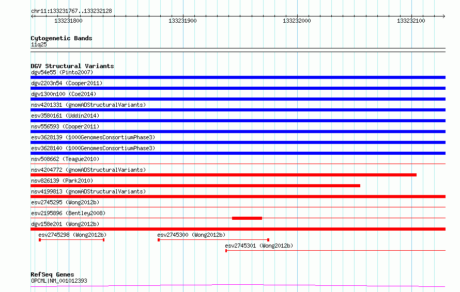Click the short thick red segment of esv2195896
The image size is (460, 292).
tap(247, 218)
